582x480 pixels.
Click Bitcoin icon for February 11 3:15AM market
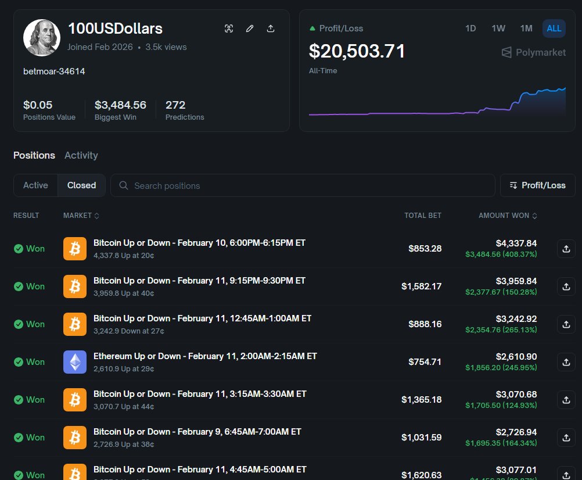click(74, 400)
